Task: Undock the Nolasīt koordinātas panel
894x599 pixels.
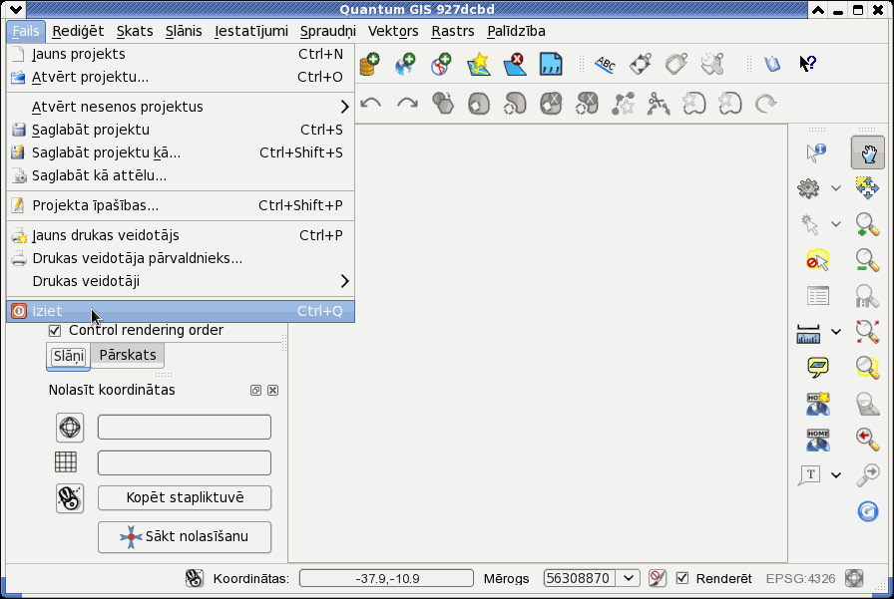Action: pos(255,390)
